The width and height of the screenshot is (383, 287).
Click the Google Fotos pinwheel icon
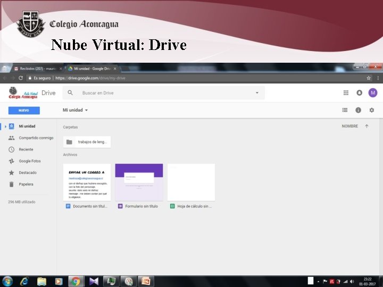tap(11, 161)
